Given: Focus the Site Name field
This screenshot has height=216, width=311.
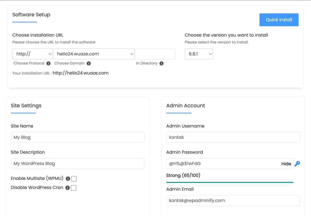Looking at the screenshot, I should click(x=77, y=137).
